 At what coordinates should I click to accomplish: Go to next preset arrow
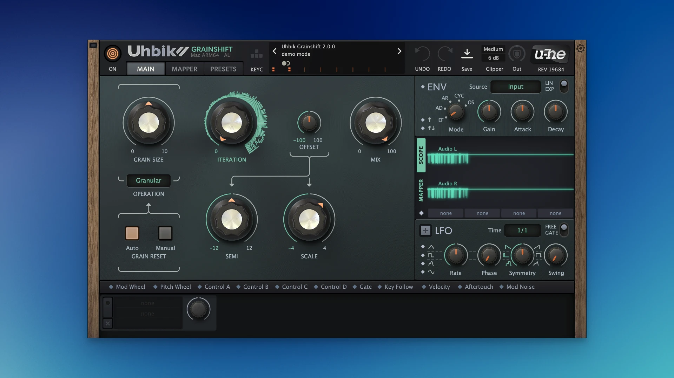pyautogui.click(x=399, y=51)
